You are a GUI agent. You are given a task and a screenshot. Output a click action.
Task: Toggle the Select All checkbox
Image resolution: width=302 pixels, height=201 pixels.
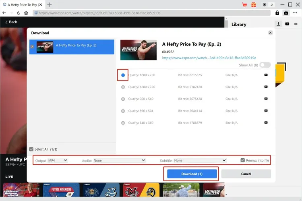click(31, 149)
